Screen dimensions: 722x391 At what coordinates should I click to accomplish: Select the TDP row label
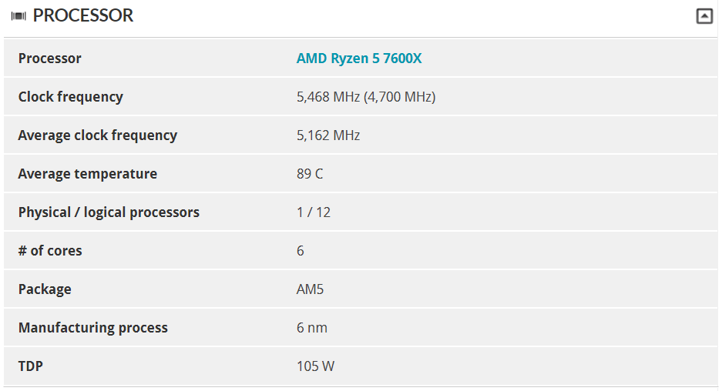click(x=30, y=366)
